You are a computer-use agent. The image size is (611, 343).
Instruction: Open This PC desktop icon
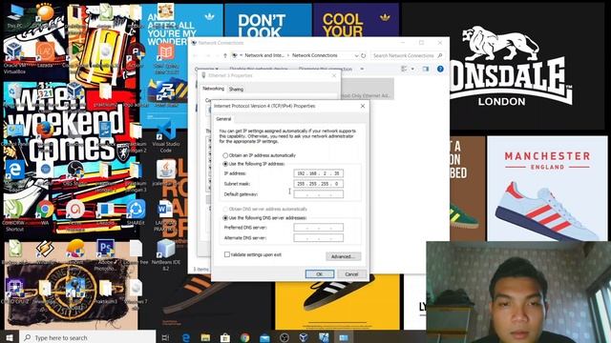(14, 16)
